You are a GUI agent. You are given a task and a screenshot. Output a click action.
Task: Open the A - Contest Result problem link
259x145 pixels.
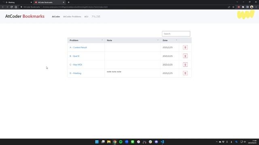tap(78, 48)
